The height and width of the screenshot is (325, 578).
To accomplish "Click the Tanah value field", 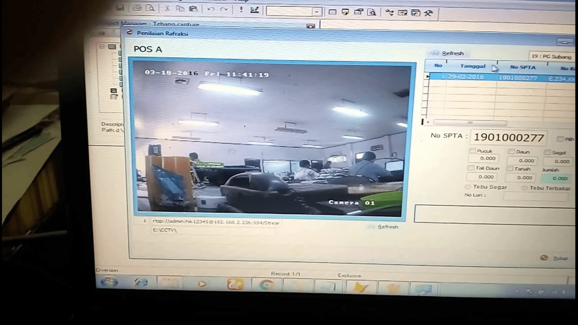I will (x=521, y=177).
